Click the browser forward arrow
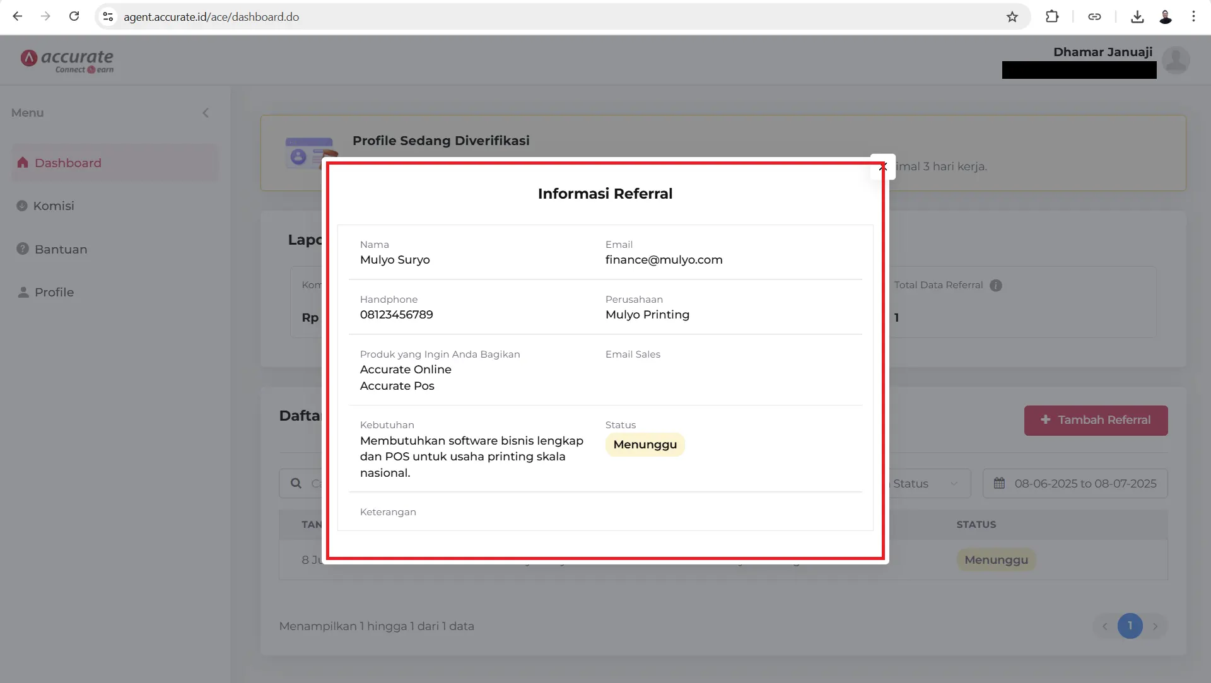Screen dimensions: 1211x683 (x=45, y=16)
